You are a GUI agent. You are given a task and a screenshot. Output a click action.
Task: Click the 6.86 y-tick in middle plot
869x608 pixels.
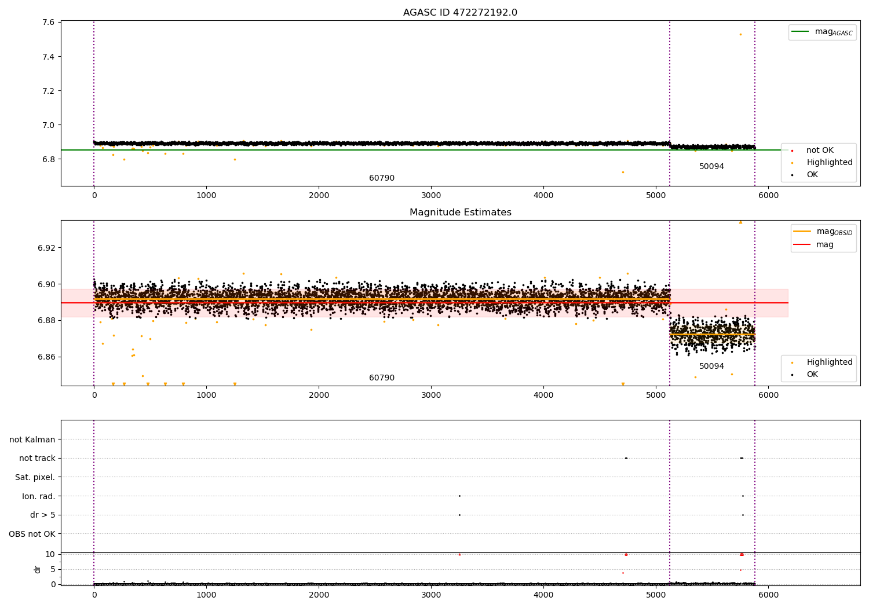point(46,357)
